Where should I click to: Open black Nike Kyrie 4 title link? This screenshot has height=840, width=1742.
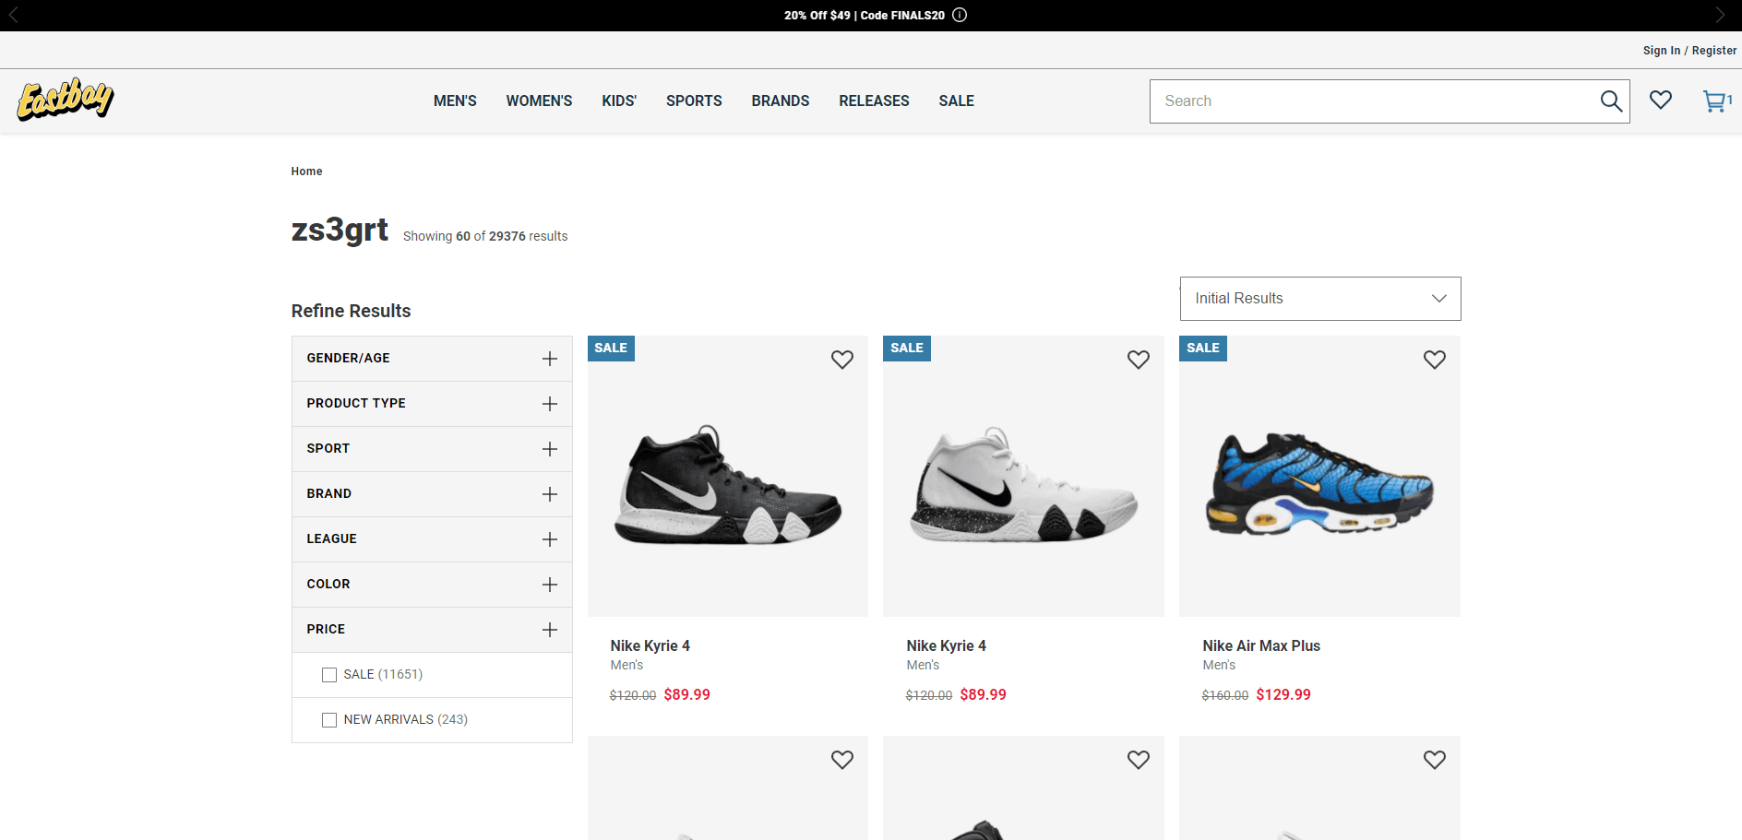tap(650, 645)
